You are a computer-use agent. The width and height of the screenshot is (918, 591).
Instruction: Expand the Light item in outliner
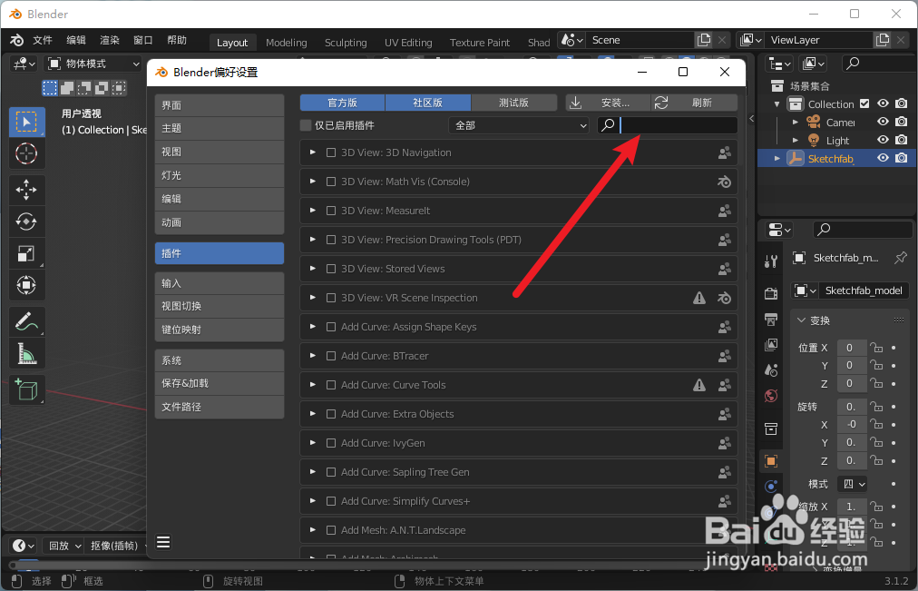pyautogui.click(x=795, y=140)
